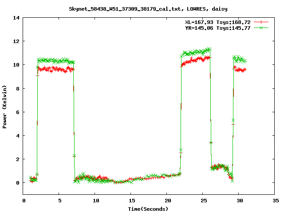Click the x-axis tick label '35'
The height and width of the screenshot is (213, 284).
click(x=276, y=201)
